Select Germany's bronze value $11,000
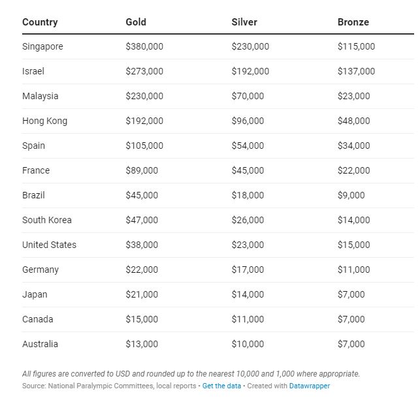Screen dimensions: 420x402 point(354,270)
